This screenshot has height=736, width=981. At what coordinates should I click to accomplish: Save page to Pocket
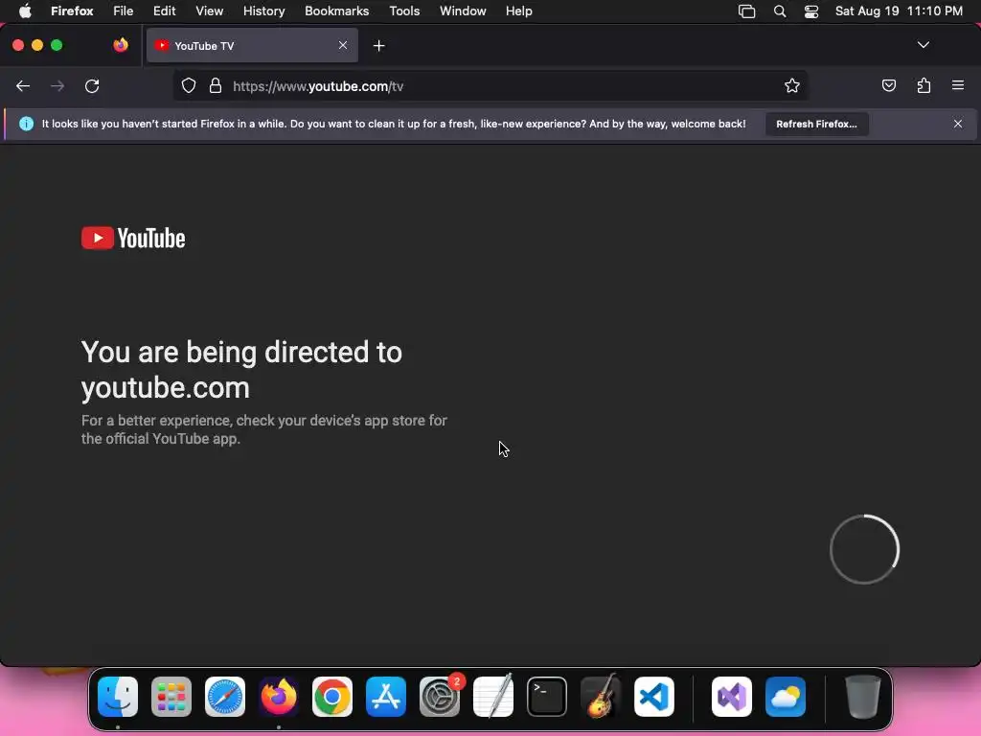tap(888, 85)
